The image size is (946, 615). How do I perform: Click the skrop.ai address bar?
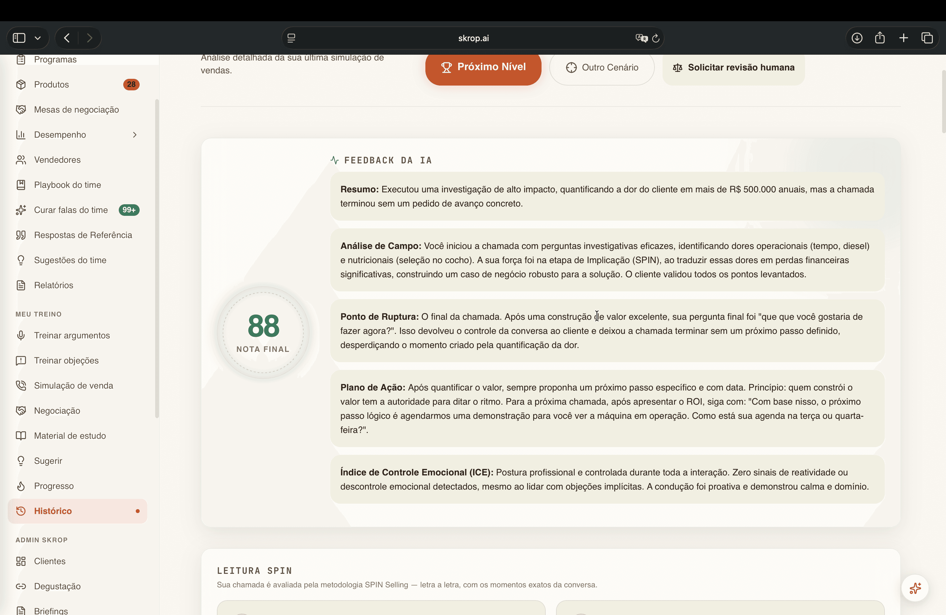473,38
